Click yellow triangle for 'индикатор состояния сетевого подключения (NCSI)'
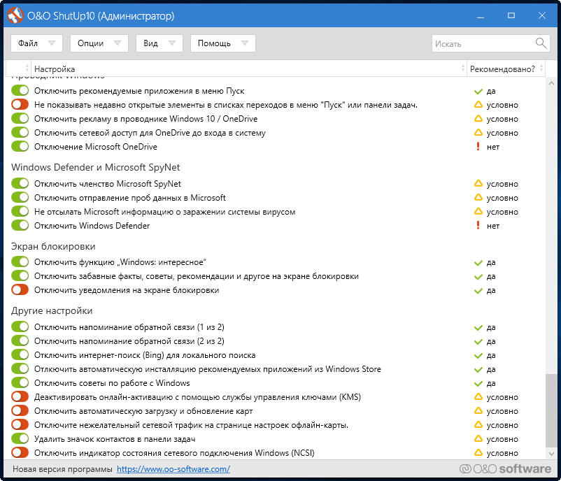The image size is (561, 481). (478, 453)
